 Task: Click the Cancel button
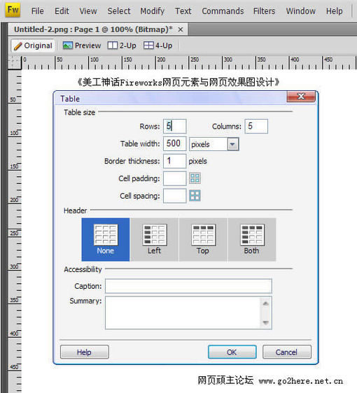[x=287, y=352]
